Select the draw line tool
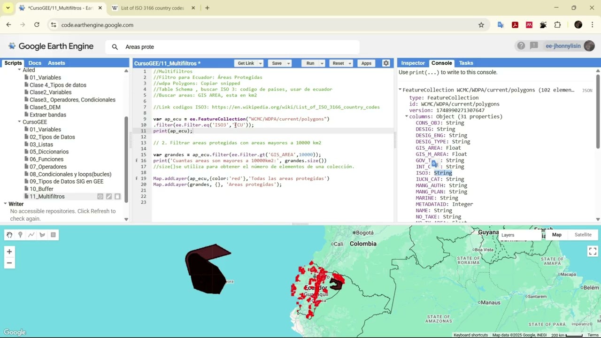 tap(31, 235)
